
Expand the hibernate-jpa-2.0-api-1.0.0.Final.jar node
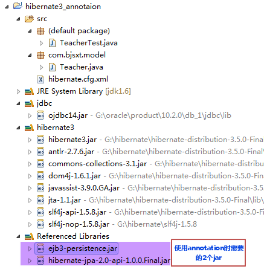pos(30,261)
